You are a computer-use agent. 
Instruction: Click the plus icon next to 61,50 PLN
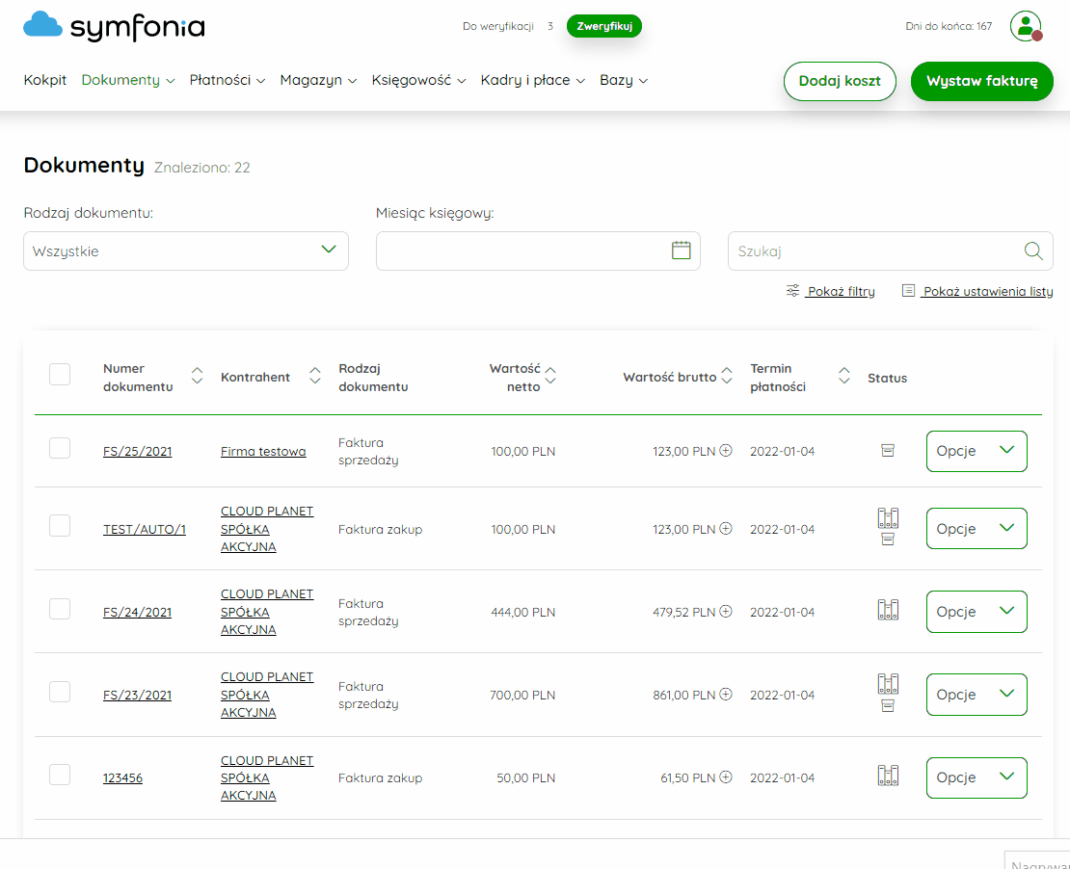726,777
